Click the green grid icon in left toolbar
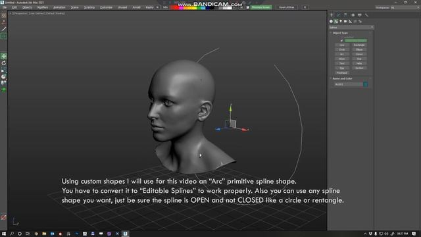 [4, 36]
